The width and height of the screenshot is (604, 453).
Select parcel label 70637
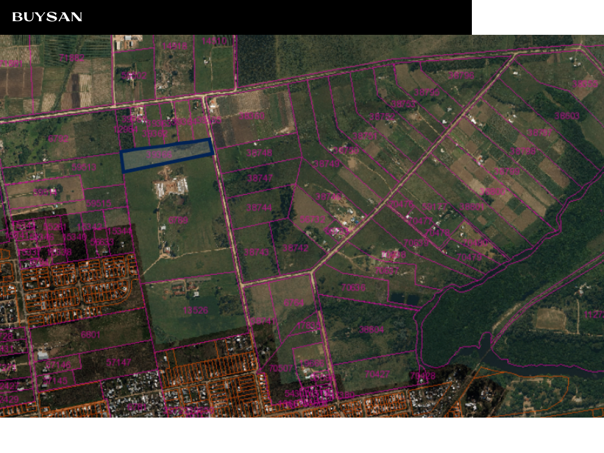[x=387, y=271]
